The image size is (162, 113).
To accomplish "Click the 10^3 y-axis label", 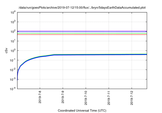I will [x=13, y=22].
